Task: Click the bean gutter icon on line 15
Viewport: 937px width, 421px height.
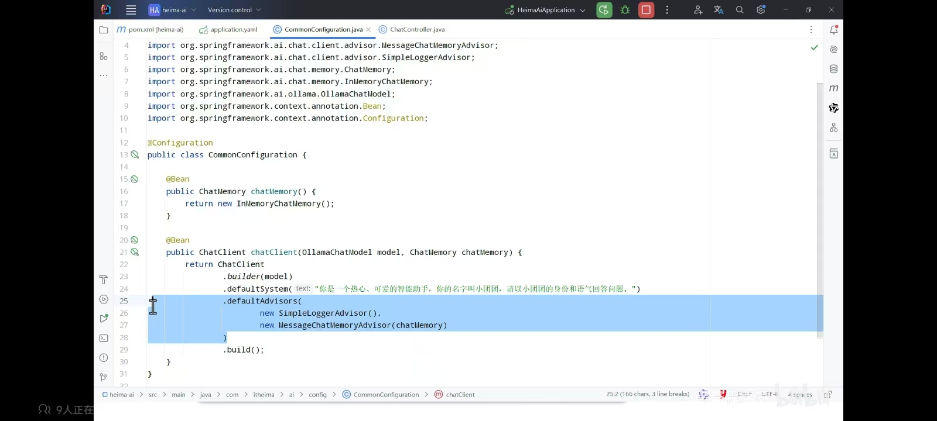Action: click(x=135, y=179)
